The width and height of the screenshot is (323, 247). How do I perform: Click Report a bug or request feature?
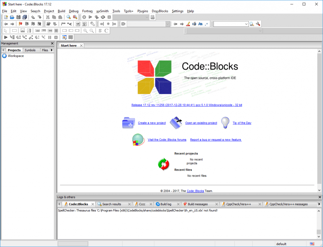[x=216, y=140]
